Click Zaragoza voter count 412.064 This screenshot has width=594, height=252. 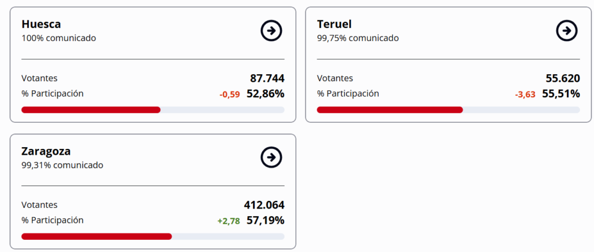[264, 205]
